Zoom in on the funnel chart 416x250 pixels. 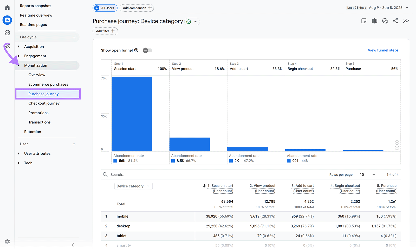click(397, 143)
